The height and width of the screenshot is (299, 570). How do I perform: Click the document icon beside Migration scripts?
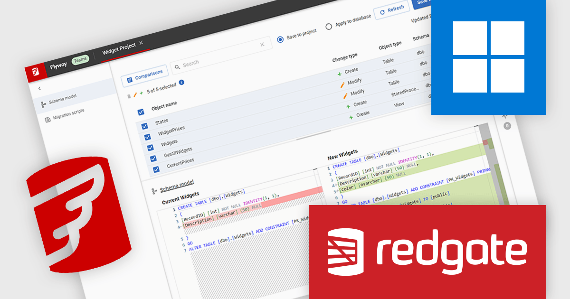[x=47, y=120]
